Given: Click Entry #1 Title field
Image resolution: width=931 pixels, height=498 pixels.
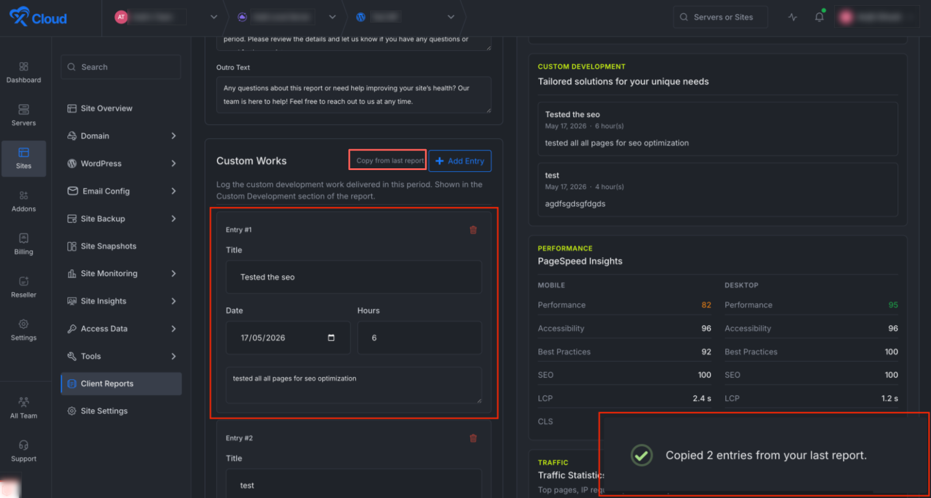Looking at the screenshot, I should (354, 277).
